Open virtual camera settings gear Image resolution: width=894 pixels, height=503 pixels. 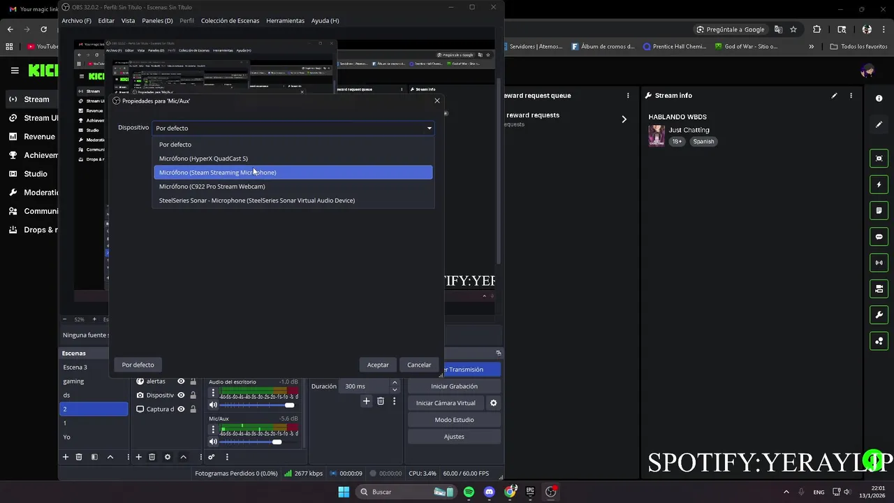(x=493, y=403)
